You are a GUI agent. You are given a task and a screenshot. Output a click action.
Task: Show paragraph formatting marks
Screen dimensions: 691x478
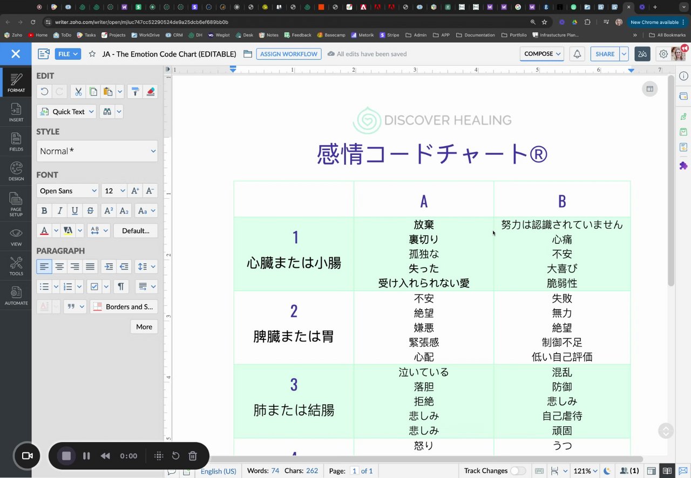[121, 286]
